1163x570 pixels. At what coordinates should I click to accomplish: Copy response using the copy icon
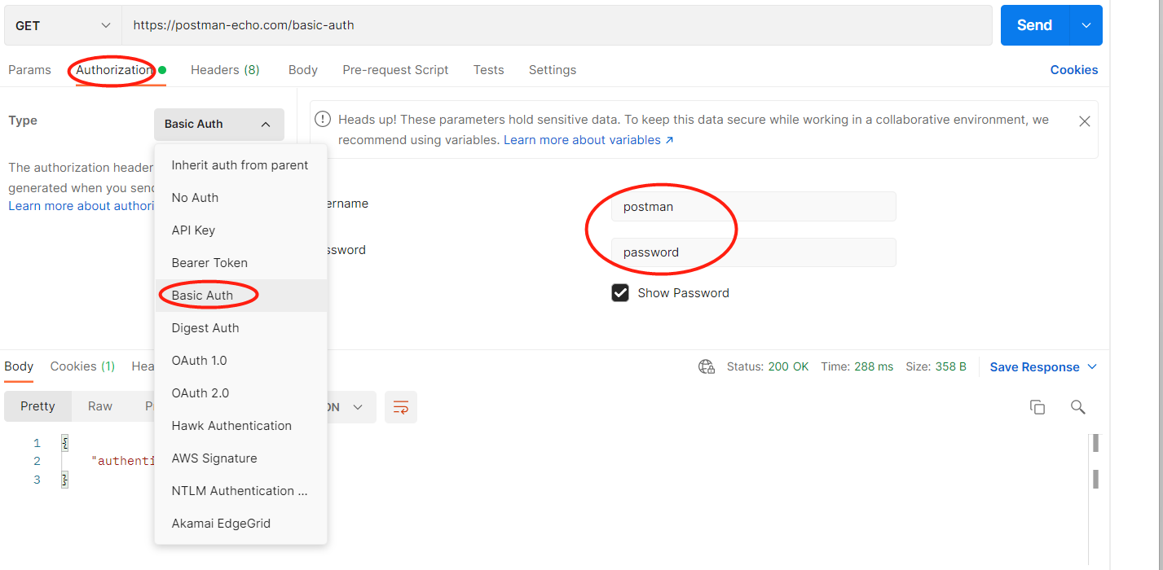[x=1037, y=407]
